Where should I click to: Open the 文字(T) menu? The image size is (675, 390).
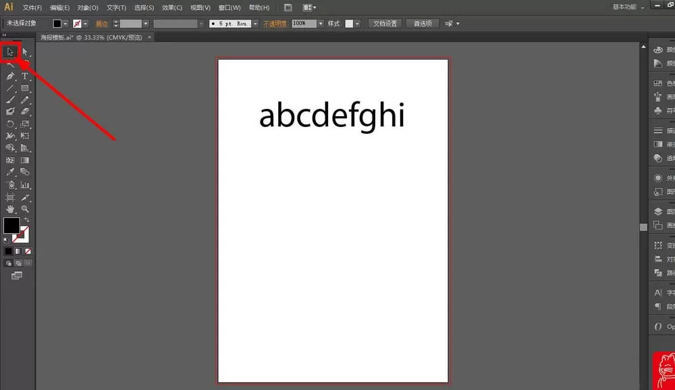point(116,7)
